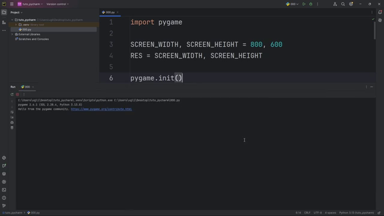Viewport: 384px width, 216px height.
Task: Open the Project tool window folder icon
Action: (4, 12)
